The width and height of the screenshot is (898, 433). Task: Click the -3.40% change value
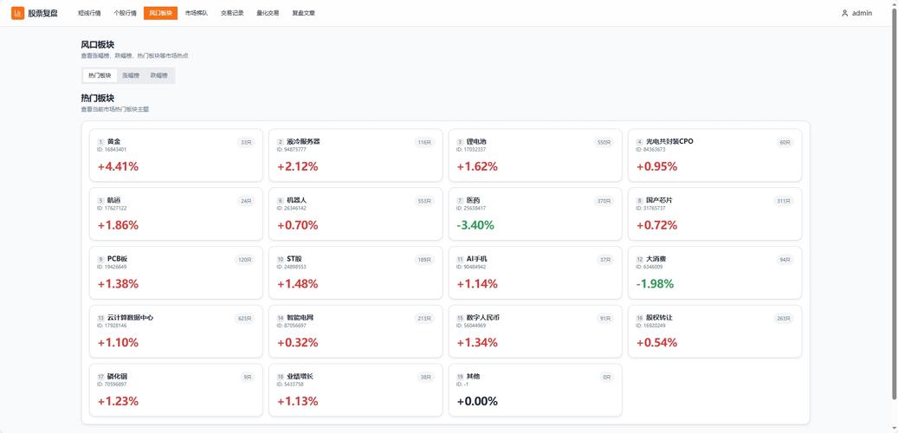(x=475, y=226)
